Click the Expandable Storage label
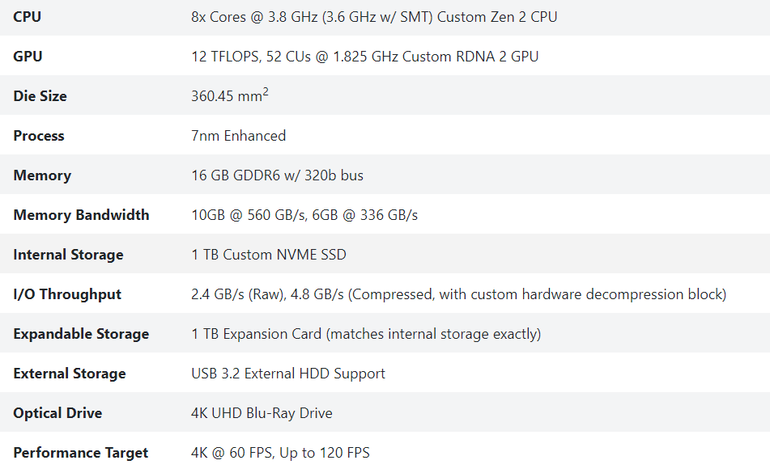Viewport: 770px width, 473px height. click(x=81, y=334)
